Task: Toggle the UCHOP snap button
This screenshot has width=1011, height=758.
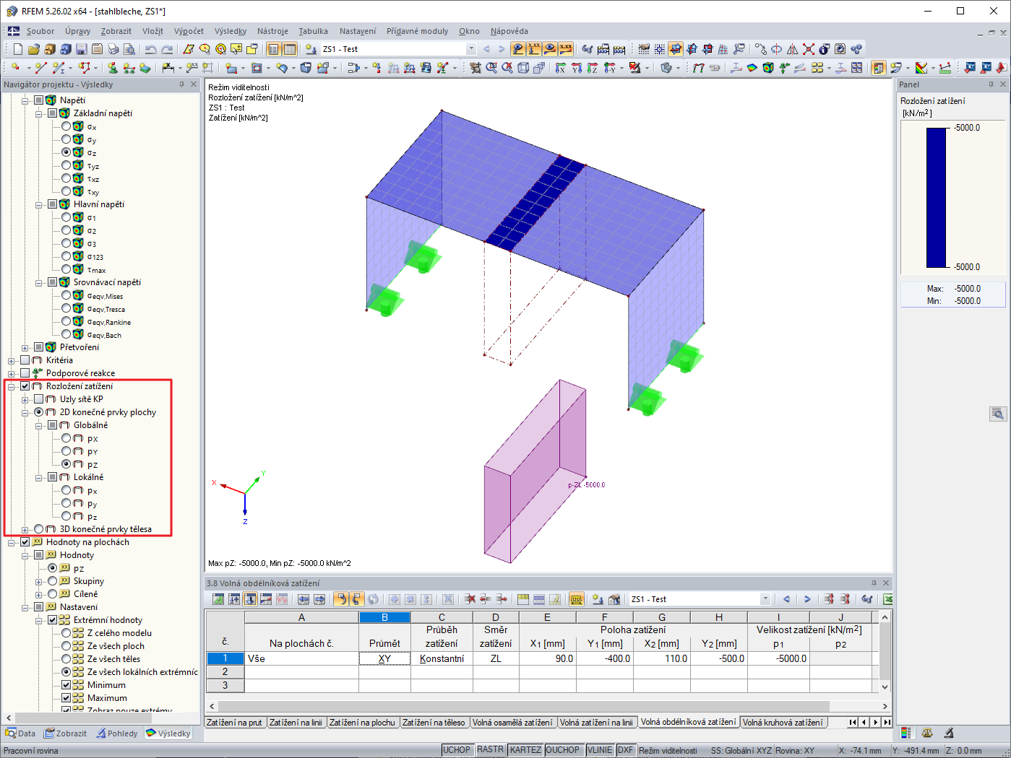Action: point(457,750)
